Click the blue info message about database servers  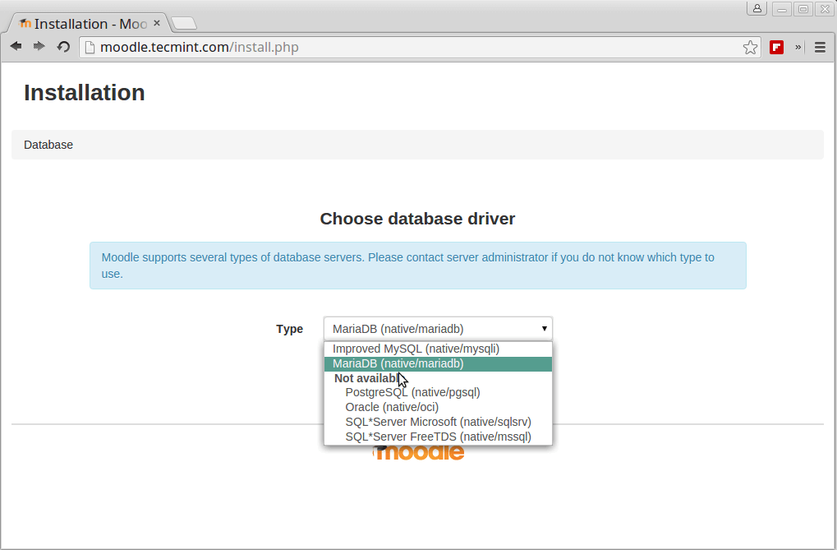(x=418, y=266)
